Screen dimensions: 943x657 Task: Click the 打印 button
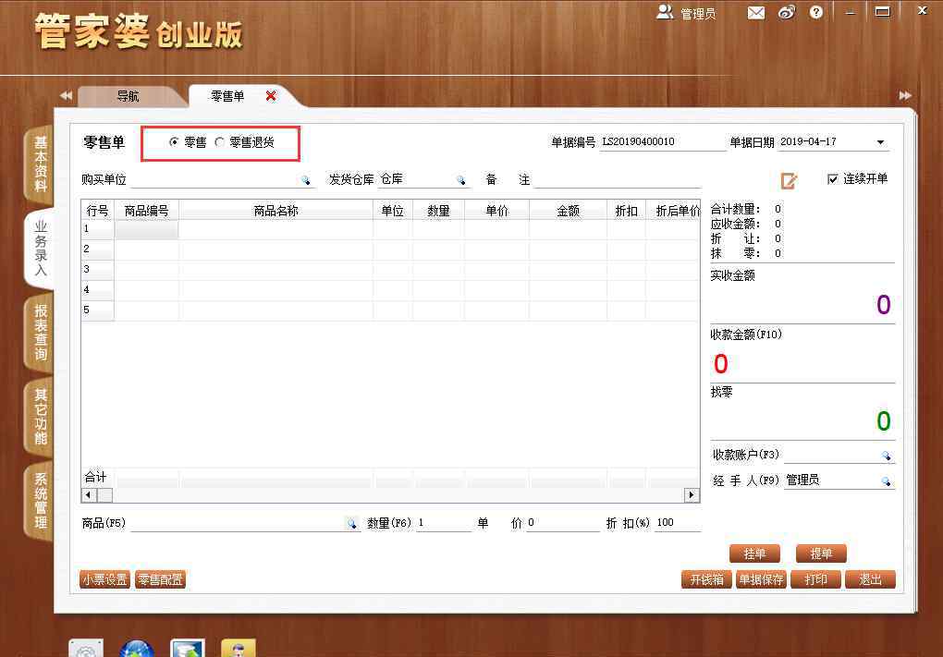coord(815,579)
